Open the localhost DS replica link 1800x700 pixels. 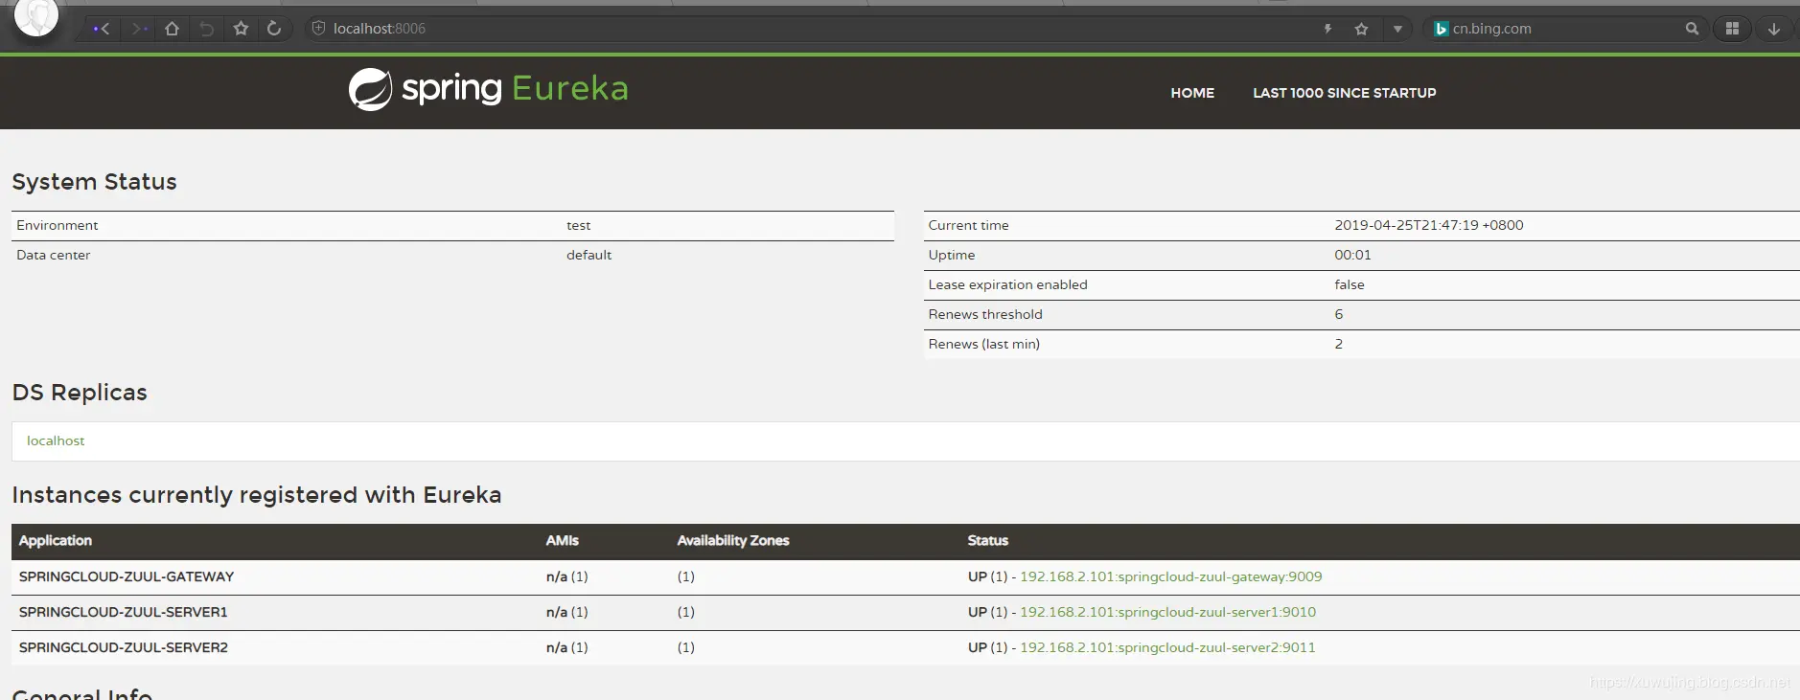(x=56, y=440)
